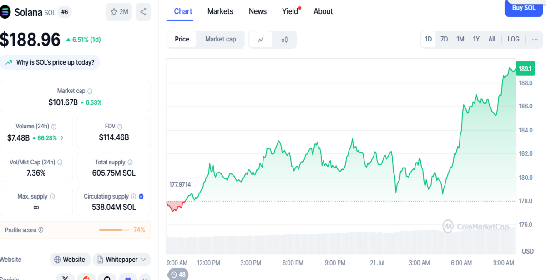The image size is (546, 280).
Task: Select the Market cap chart mode
Action: [221, 39]
